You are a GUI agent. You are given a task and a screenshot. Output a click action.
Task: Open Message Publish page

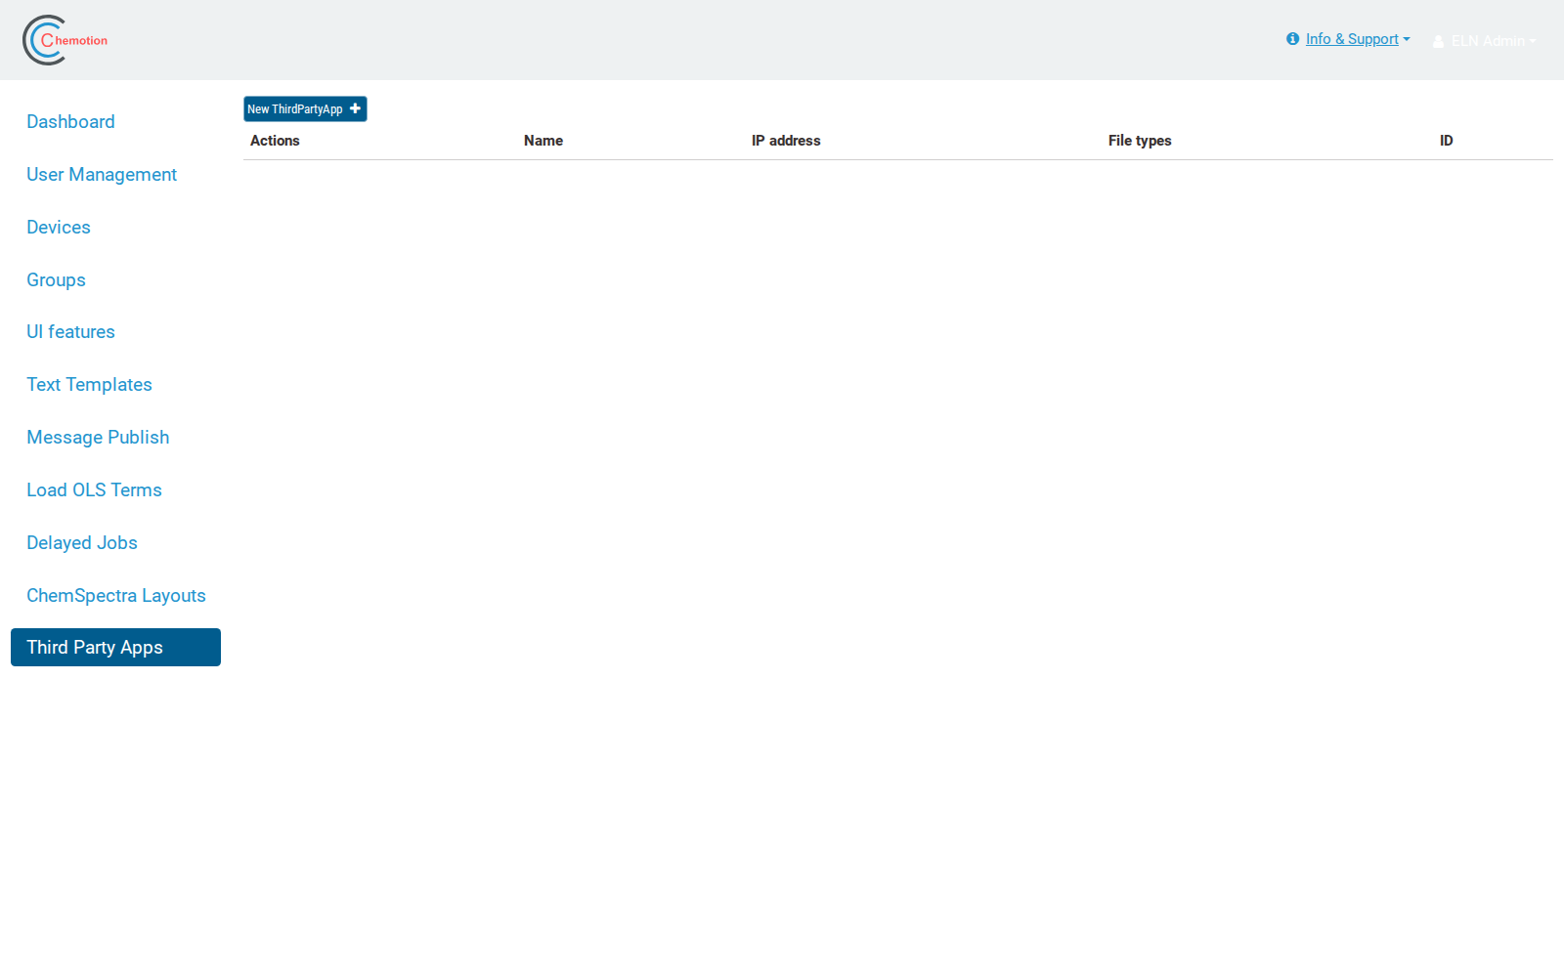98,438
